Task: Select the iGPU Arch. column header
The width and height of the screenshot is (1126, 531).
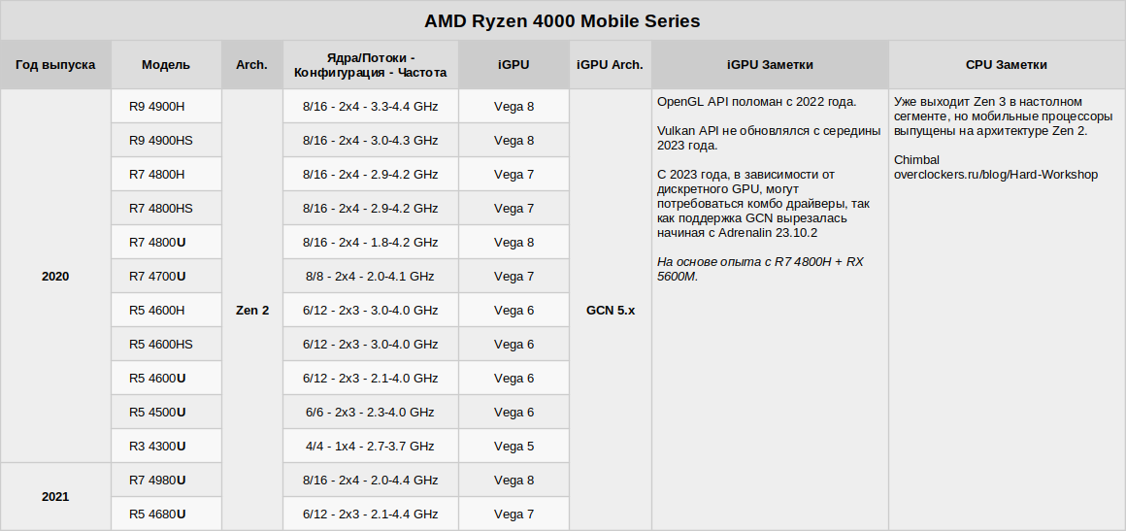Action: 610,65
